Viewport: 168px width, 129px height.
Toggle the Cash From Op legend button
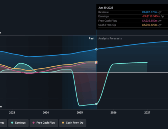coord(73,123)
